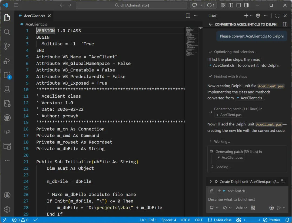The image size is (292, 223).
Task: Start a new chat with plus
Action: coord(246,16)
